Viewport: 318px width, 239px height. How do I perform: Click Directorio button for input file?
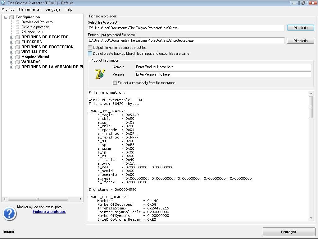click(x=301, y=28)
